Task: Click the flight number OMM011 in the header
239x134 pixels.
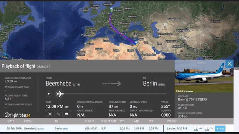Action: click(x=43, y=66)
